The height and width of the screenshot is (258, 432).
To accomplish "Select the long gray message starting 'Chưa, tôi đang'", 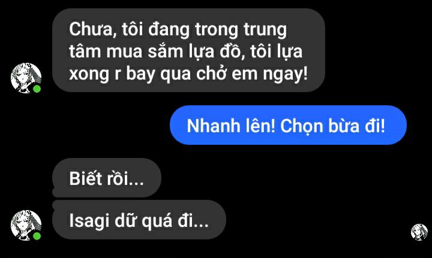I will [x=189, y=50].
